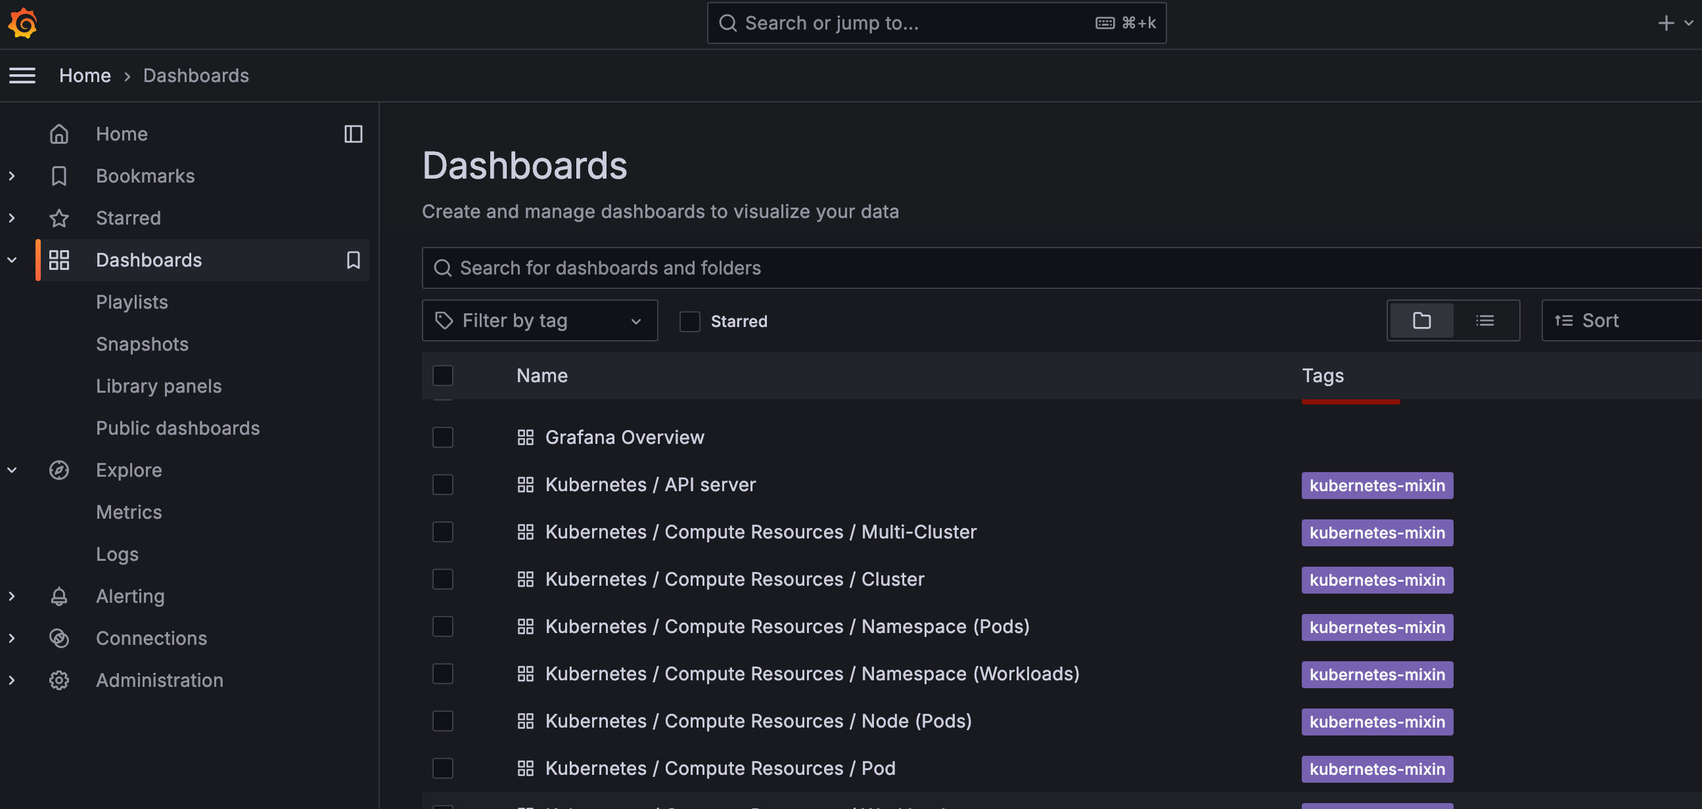Click the tag icon in Filter by tag
The height and width of the screenshot is (809, 1702).
coord(444,321)
